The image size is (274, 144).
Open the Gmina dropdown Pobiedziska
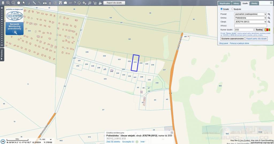[250, 18]
